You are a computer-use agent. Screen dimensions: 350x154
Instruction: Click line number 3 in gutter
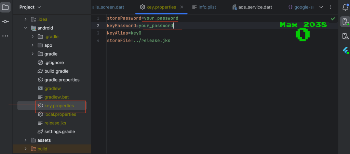coord(98,33)
